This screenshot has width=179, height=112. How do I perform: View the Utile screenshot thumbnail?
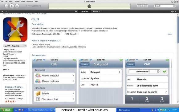click(x=54, y=81)
